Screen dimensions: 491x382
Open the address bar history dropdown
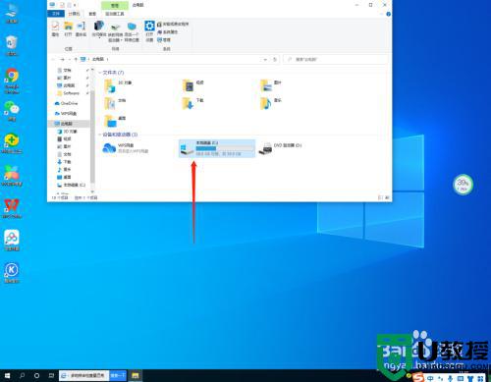click(265, 60)
